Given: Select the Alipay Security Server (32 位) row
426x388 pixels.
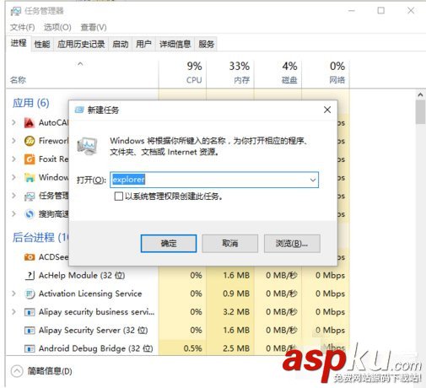Looking at the screenshot, I should (x=178, y=330).
